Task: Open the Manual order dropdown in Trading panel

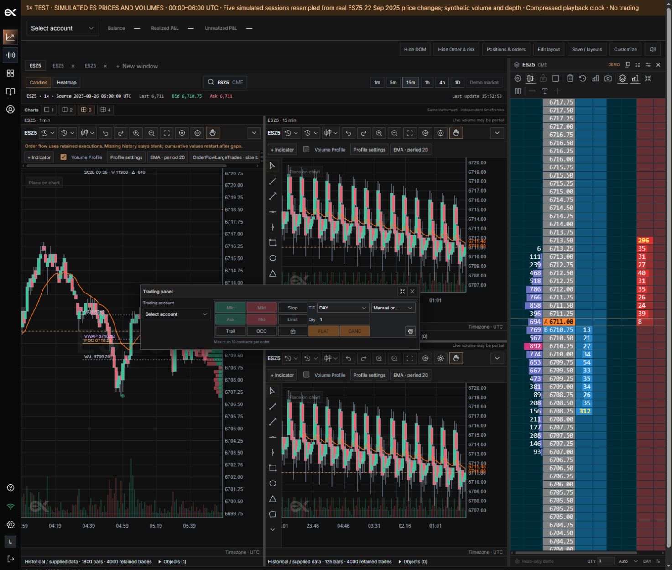Action: [x=393, y=308]
